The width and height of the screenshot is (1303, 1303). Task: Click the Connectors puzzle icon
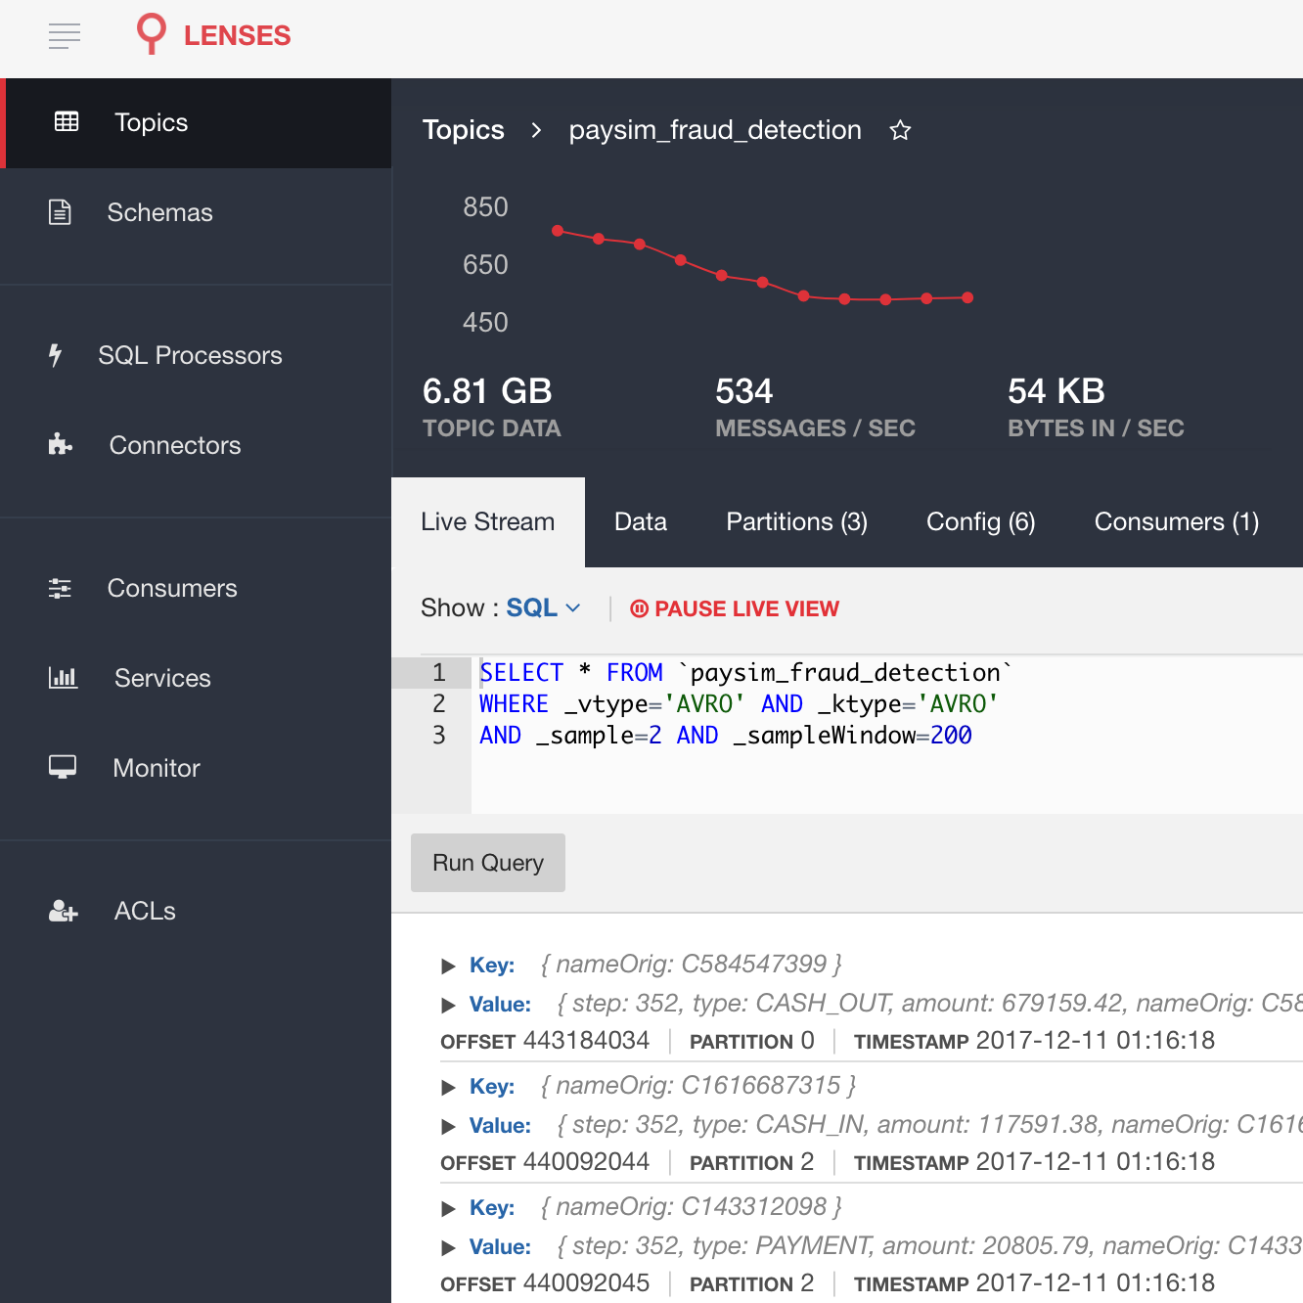tap(61, 445)
